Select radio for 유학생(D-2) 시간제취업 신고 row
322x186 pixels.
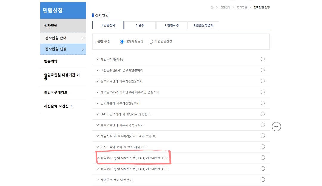[x=263, y=168]
